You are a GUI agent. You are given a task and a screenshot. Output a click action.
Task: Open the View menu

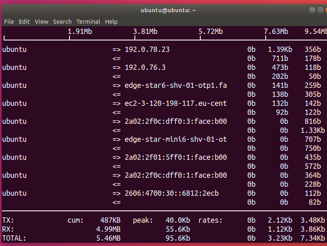tap(41, 22)
